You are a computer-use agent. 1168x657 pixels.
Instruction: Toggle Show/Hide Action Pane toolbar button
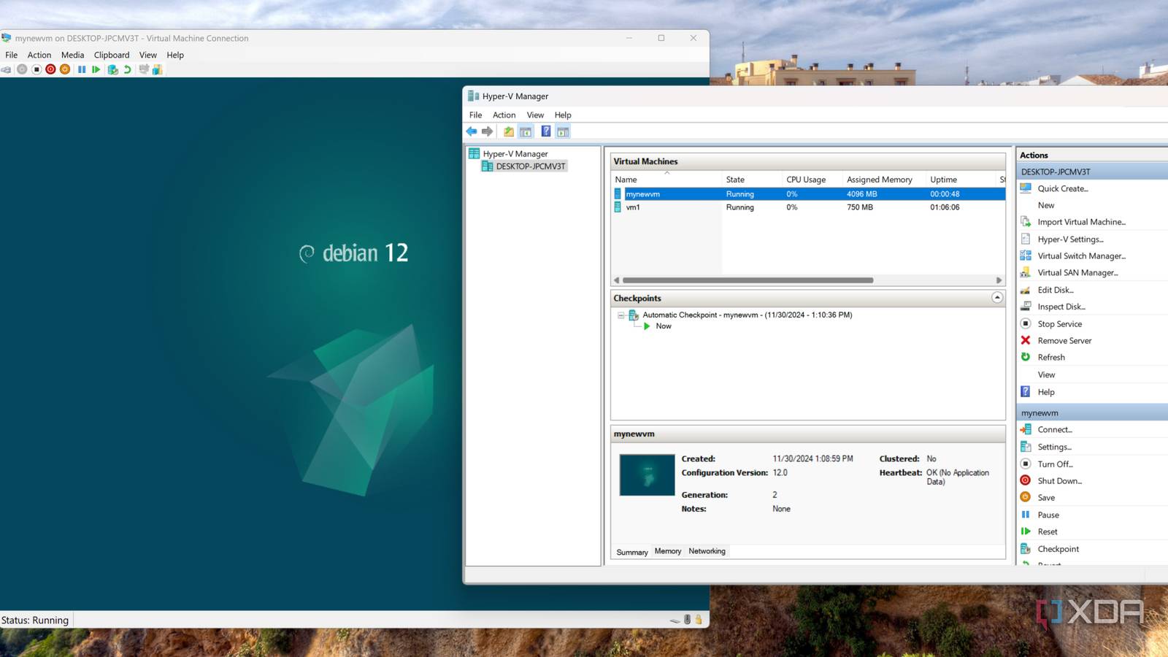[x=563, y=131]
